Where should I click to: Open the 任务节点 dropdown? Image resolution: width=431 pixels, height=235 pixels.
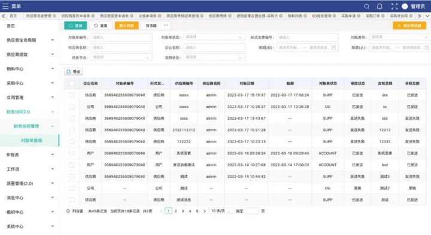pos(121,57)
